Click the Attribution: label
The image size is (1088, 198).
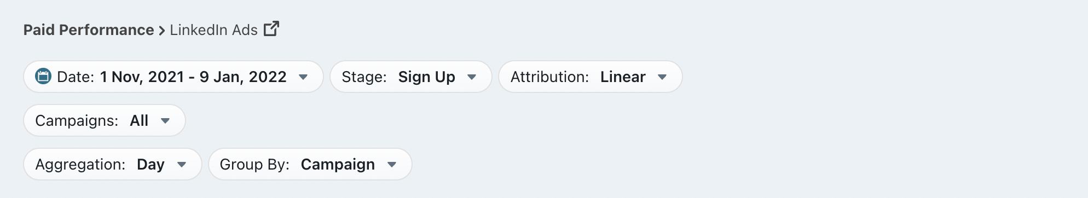[x=549, y=77]
